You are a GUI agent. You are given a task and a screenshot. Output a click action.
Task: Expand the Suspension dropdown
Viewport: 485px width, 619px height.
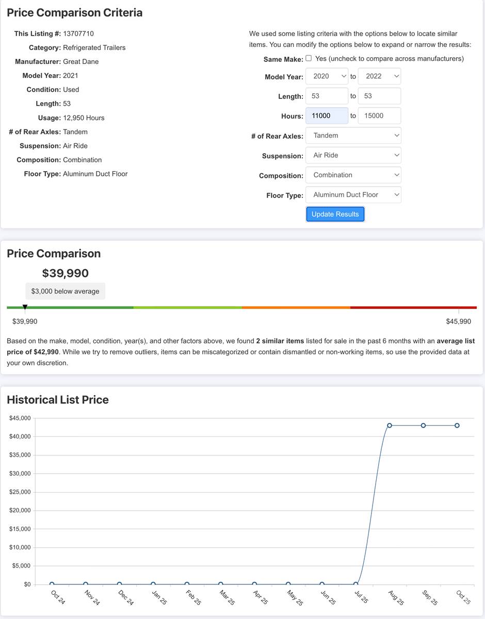[x=353, y=155]
